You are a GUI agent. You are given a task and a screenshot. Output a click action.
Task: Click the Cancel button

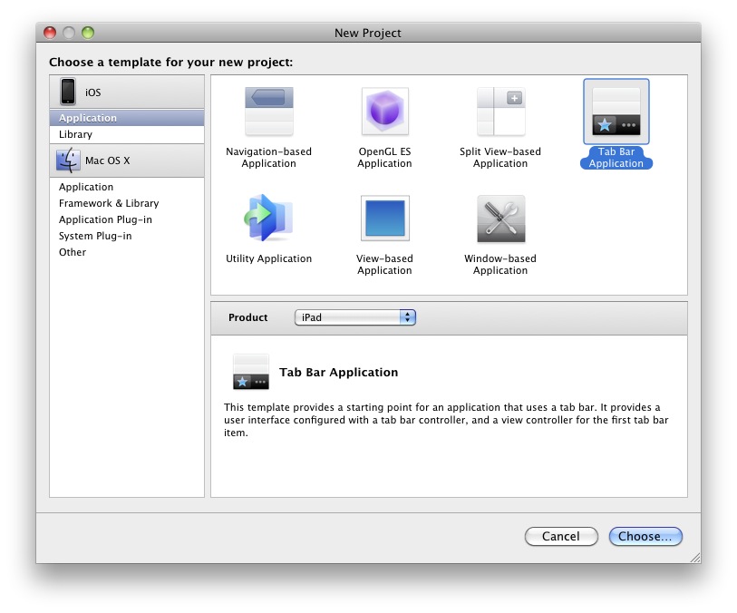tap(561, 537)
